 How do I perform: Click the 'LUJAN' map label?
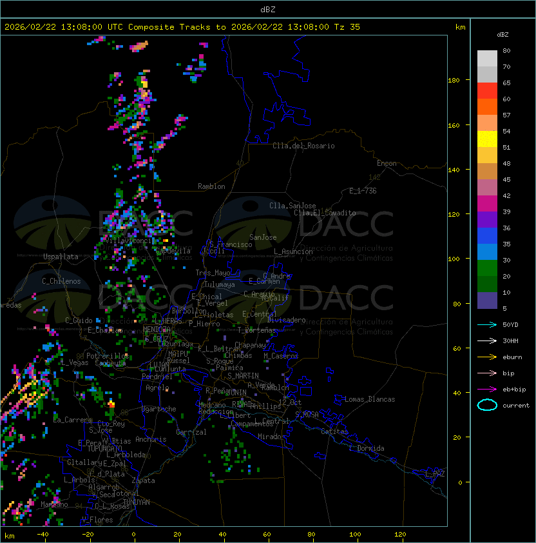pyautogui.click(x=159, y=366)
